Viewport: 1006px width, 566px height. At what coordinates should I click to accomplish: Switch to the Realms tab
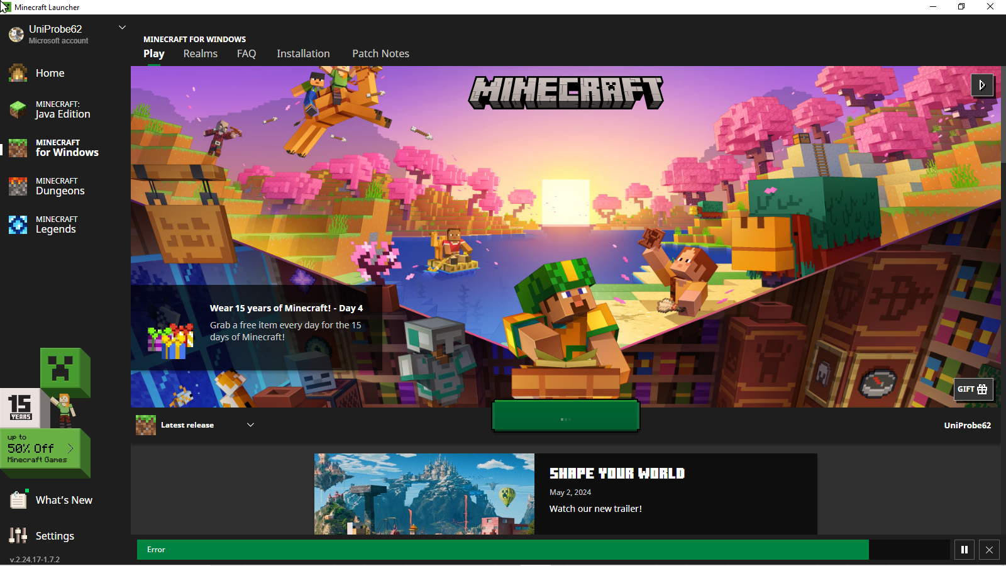click(200, 54)
